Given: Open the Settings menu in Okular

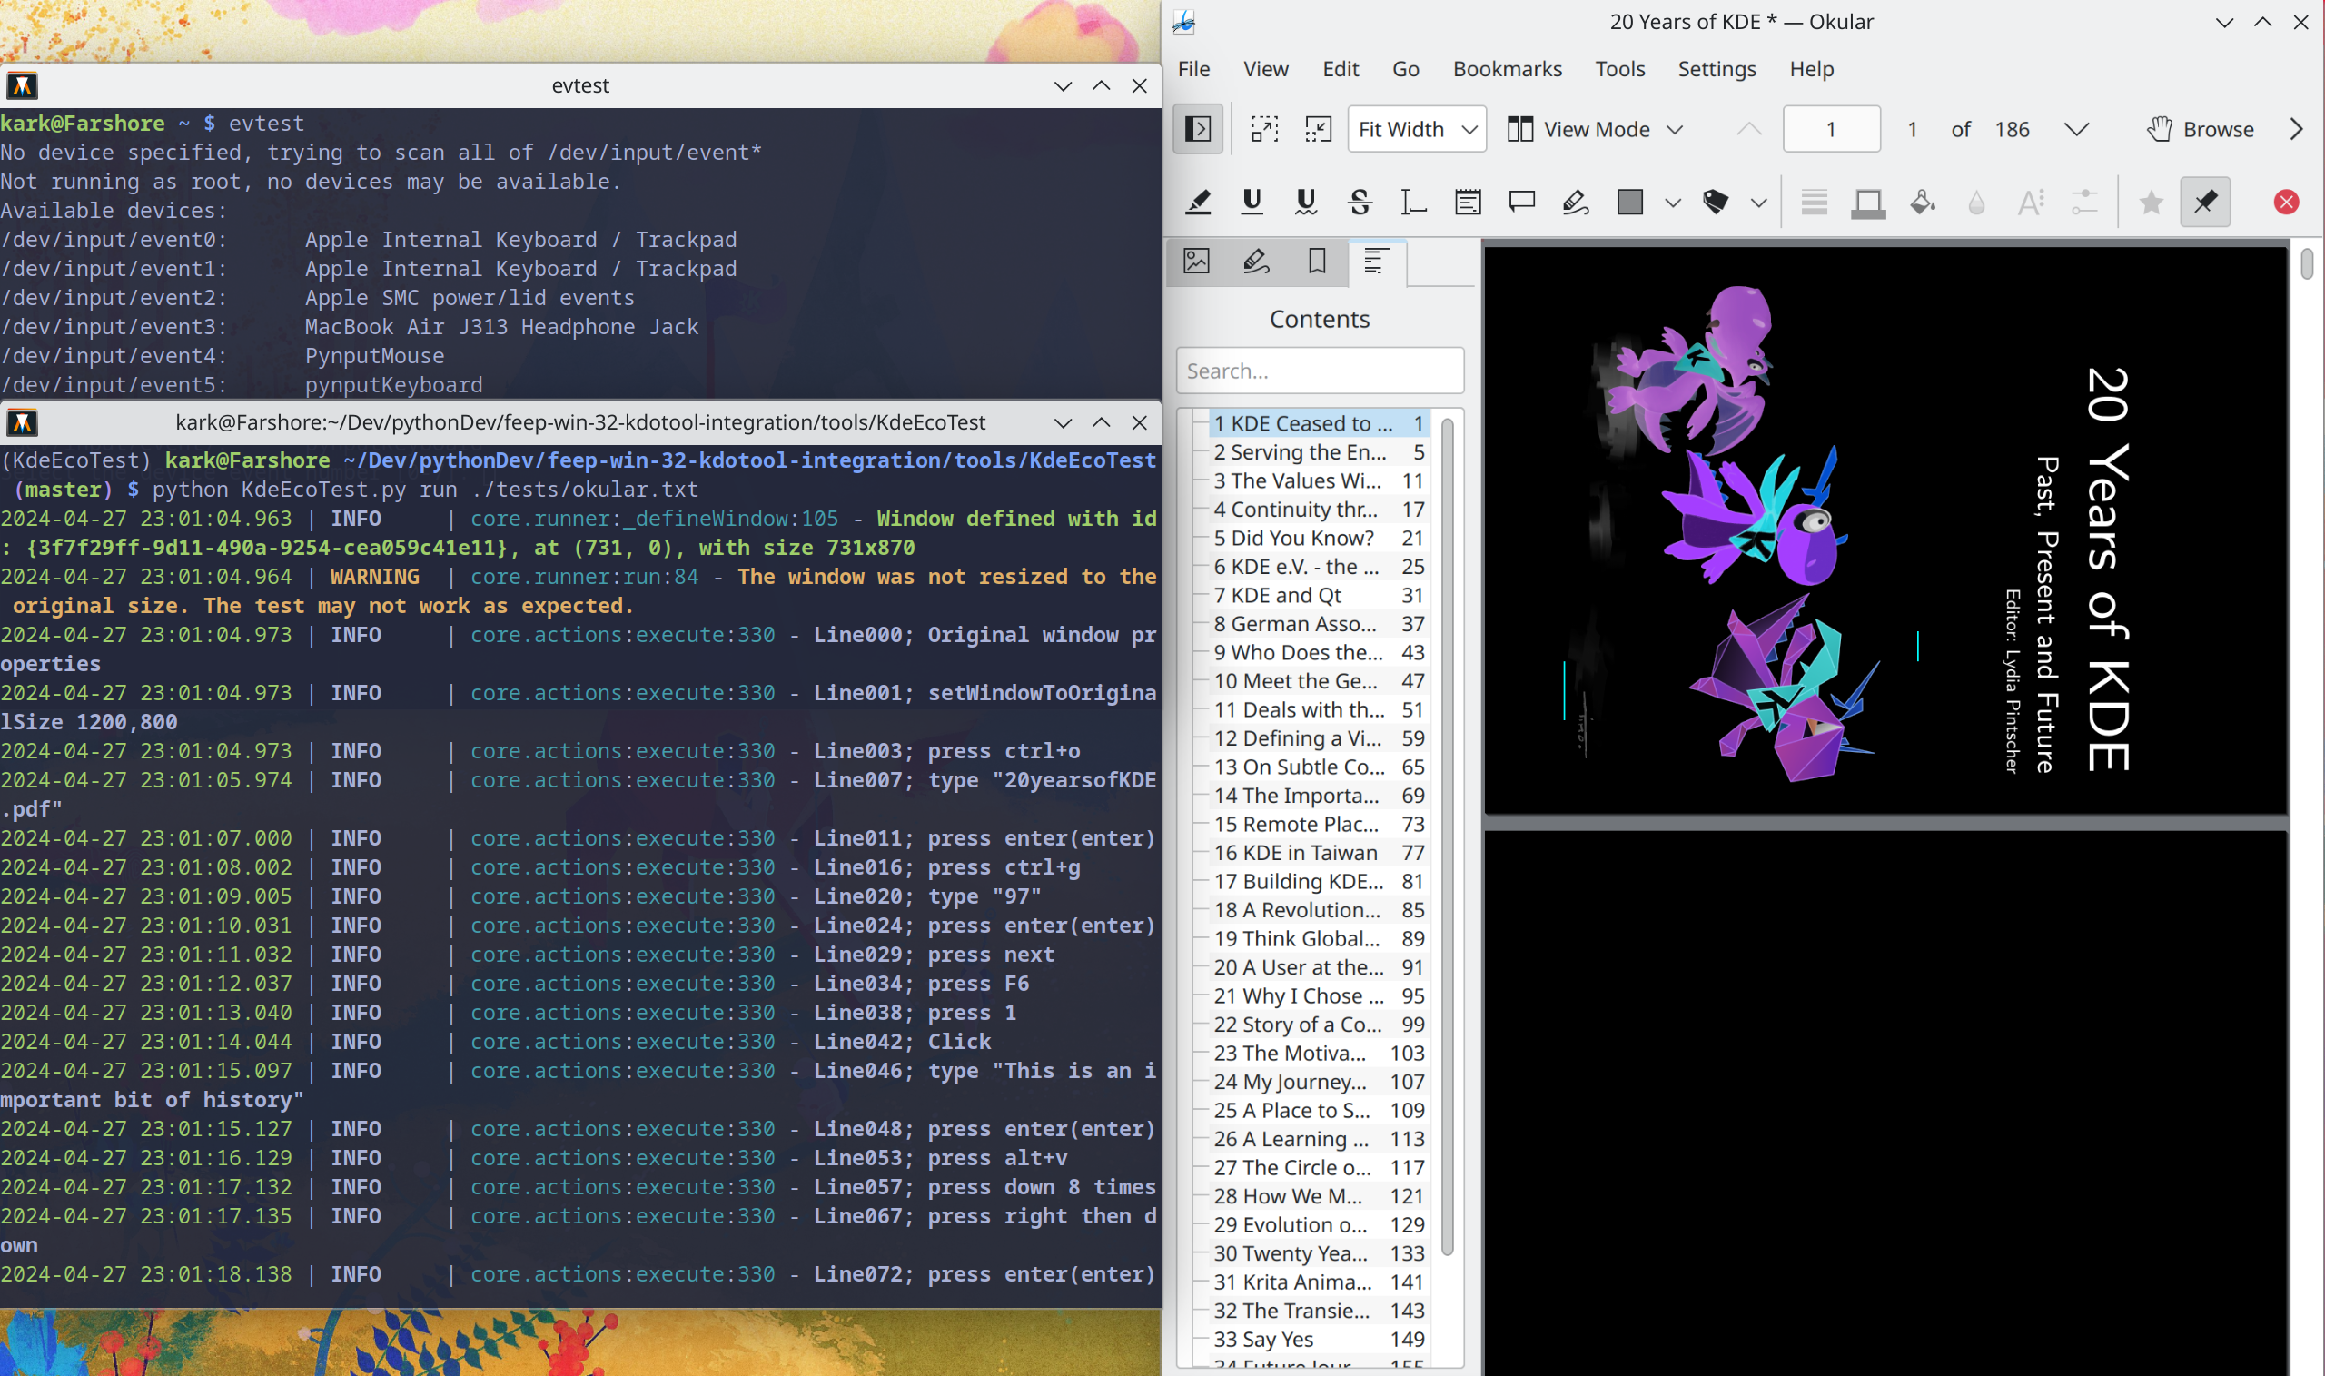Looking at the screenshot, I should pos(1717,69).
